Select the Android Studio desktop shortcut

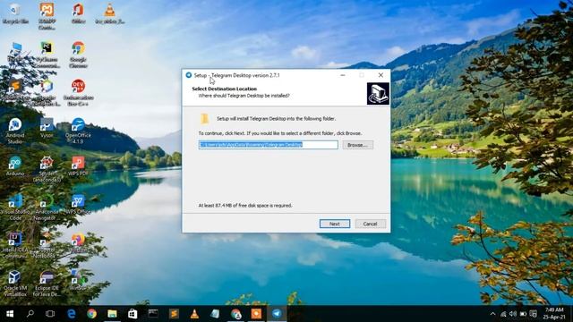15,131
